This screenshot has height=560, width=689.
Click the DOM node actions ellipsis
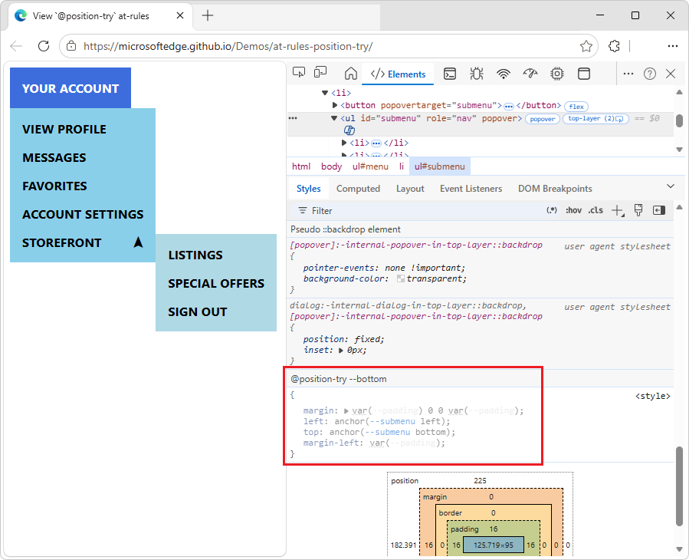point(293,118)
